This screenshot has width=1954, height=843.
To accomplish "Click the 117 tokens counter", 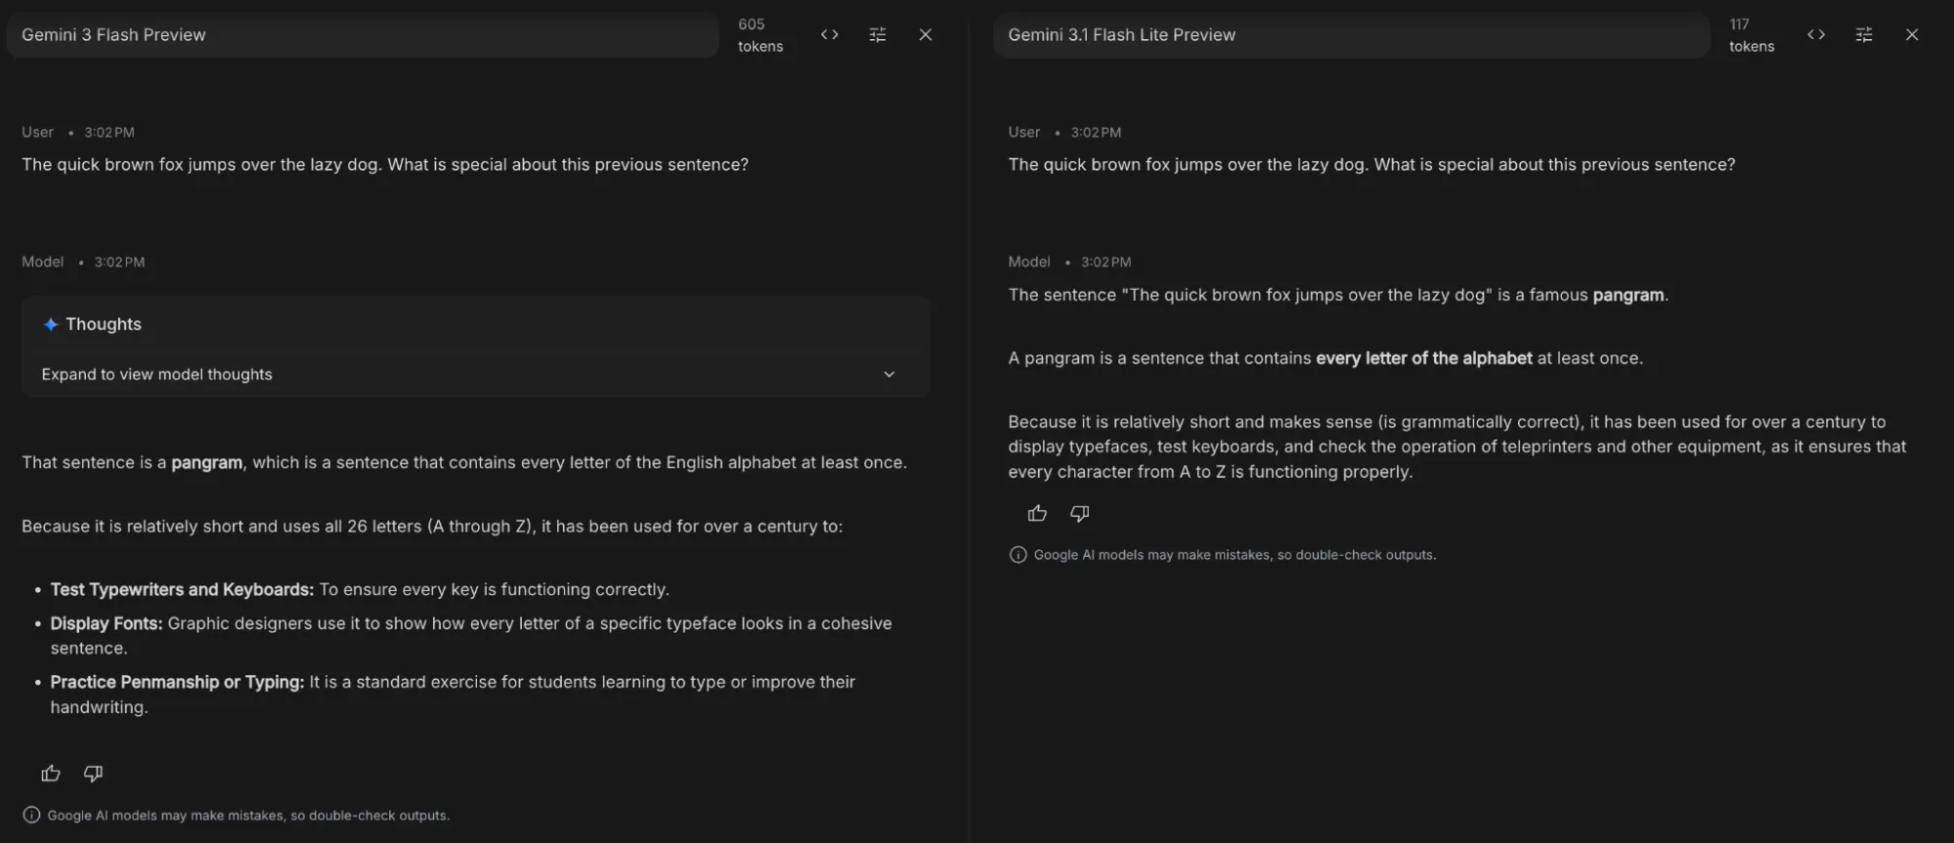I will pyautogui.click(x=1751, y=35).
